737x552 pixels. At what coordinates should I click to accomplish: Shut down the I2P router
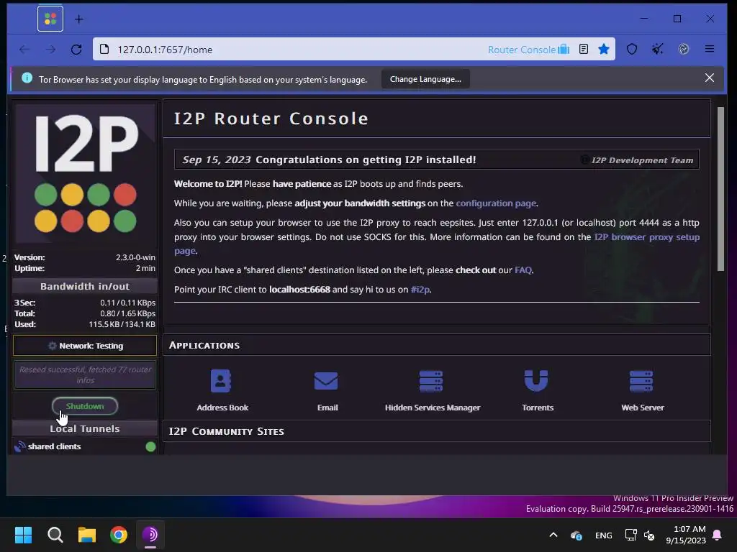[85, 406]
